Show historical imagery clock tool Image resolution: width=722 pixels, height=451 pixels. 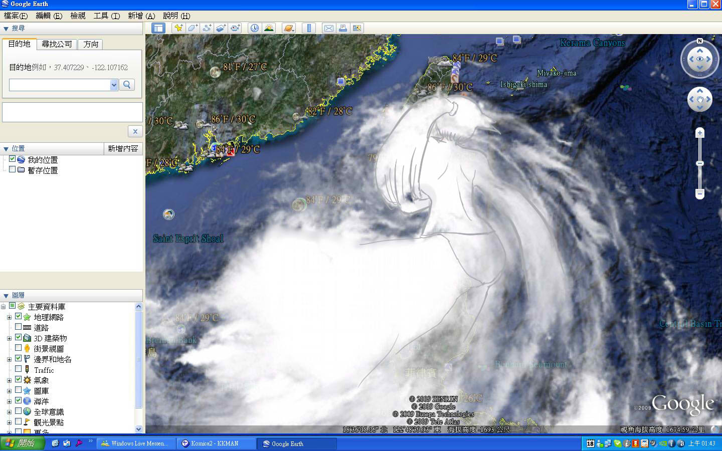tap(255, 28)
